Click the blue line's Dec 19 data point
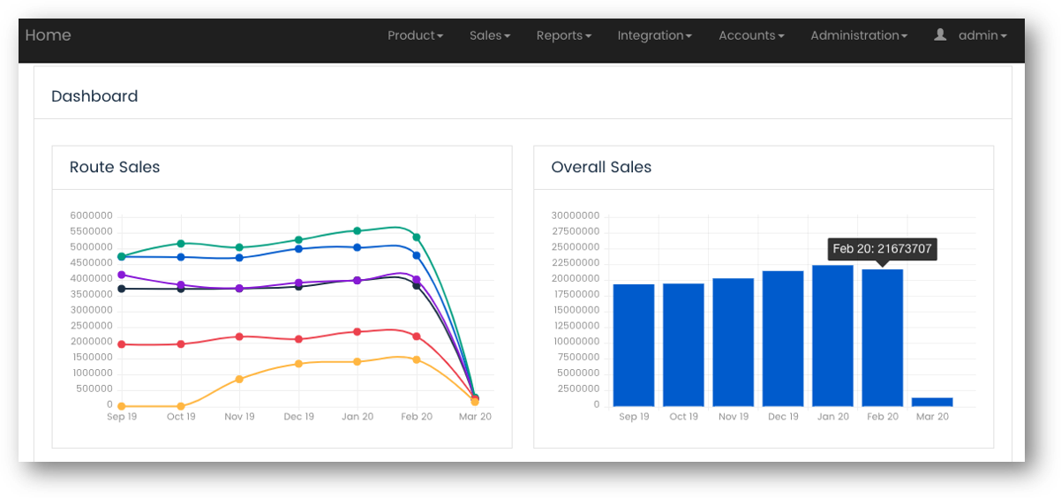Viewport: 1061px width, 498px height. (299, 249)
